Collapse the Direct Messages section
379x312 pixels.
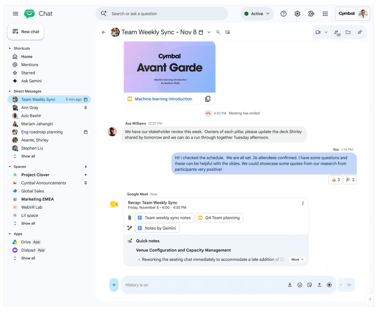click(x=10, y=91)
